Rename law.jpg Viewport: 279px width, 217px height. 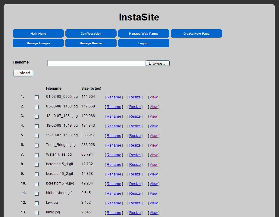click(114, 203)
